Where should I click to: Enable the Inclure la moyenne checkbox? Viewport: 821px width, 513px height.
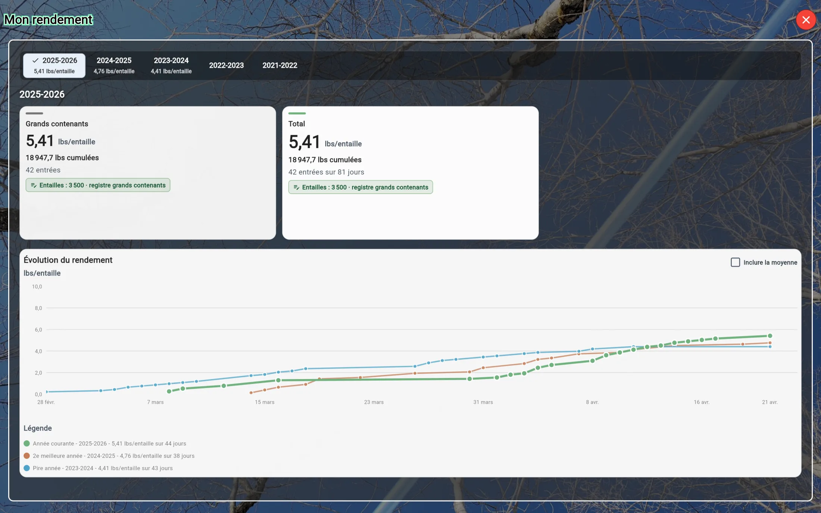tap(735, 262)
